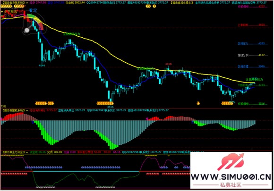The width and height of the screenshot is (274, 191).
Task: Click leftmost gold coin row in top-left corner
Action: click(x=6, y=6)
